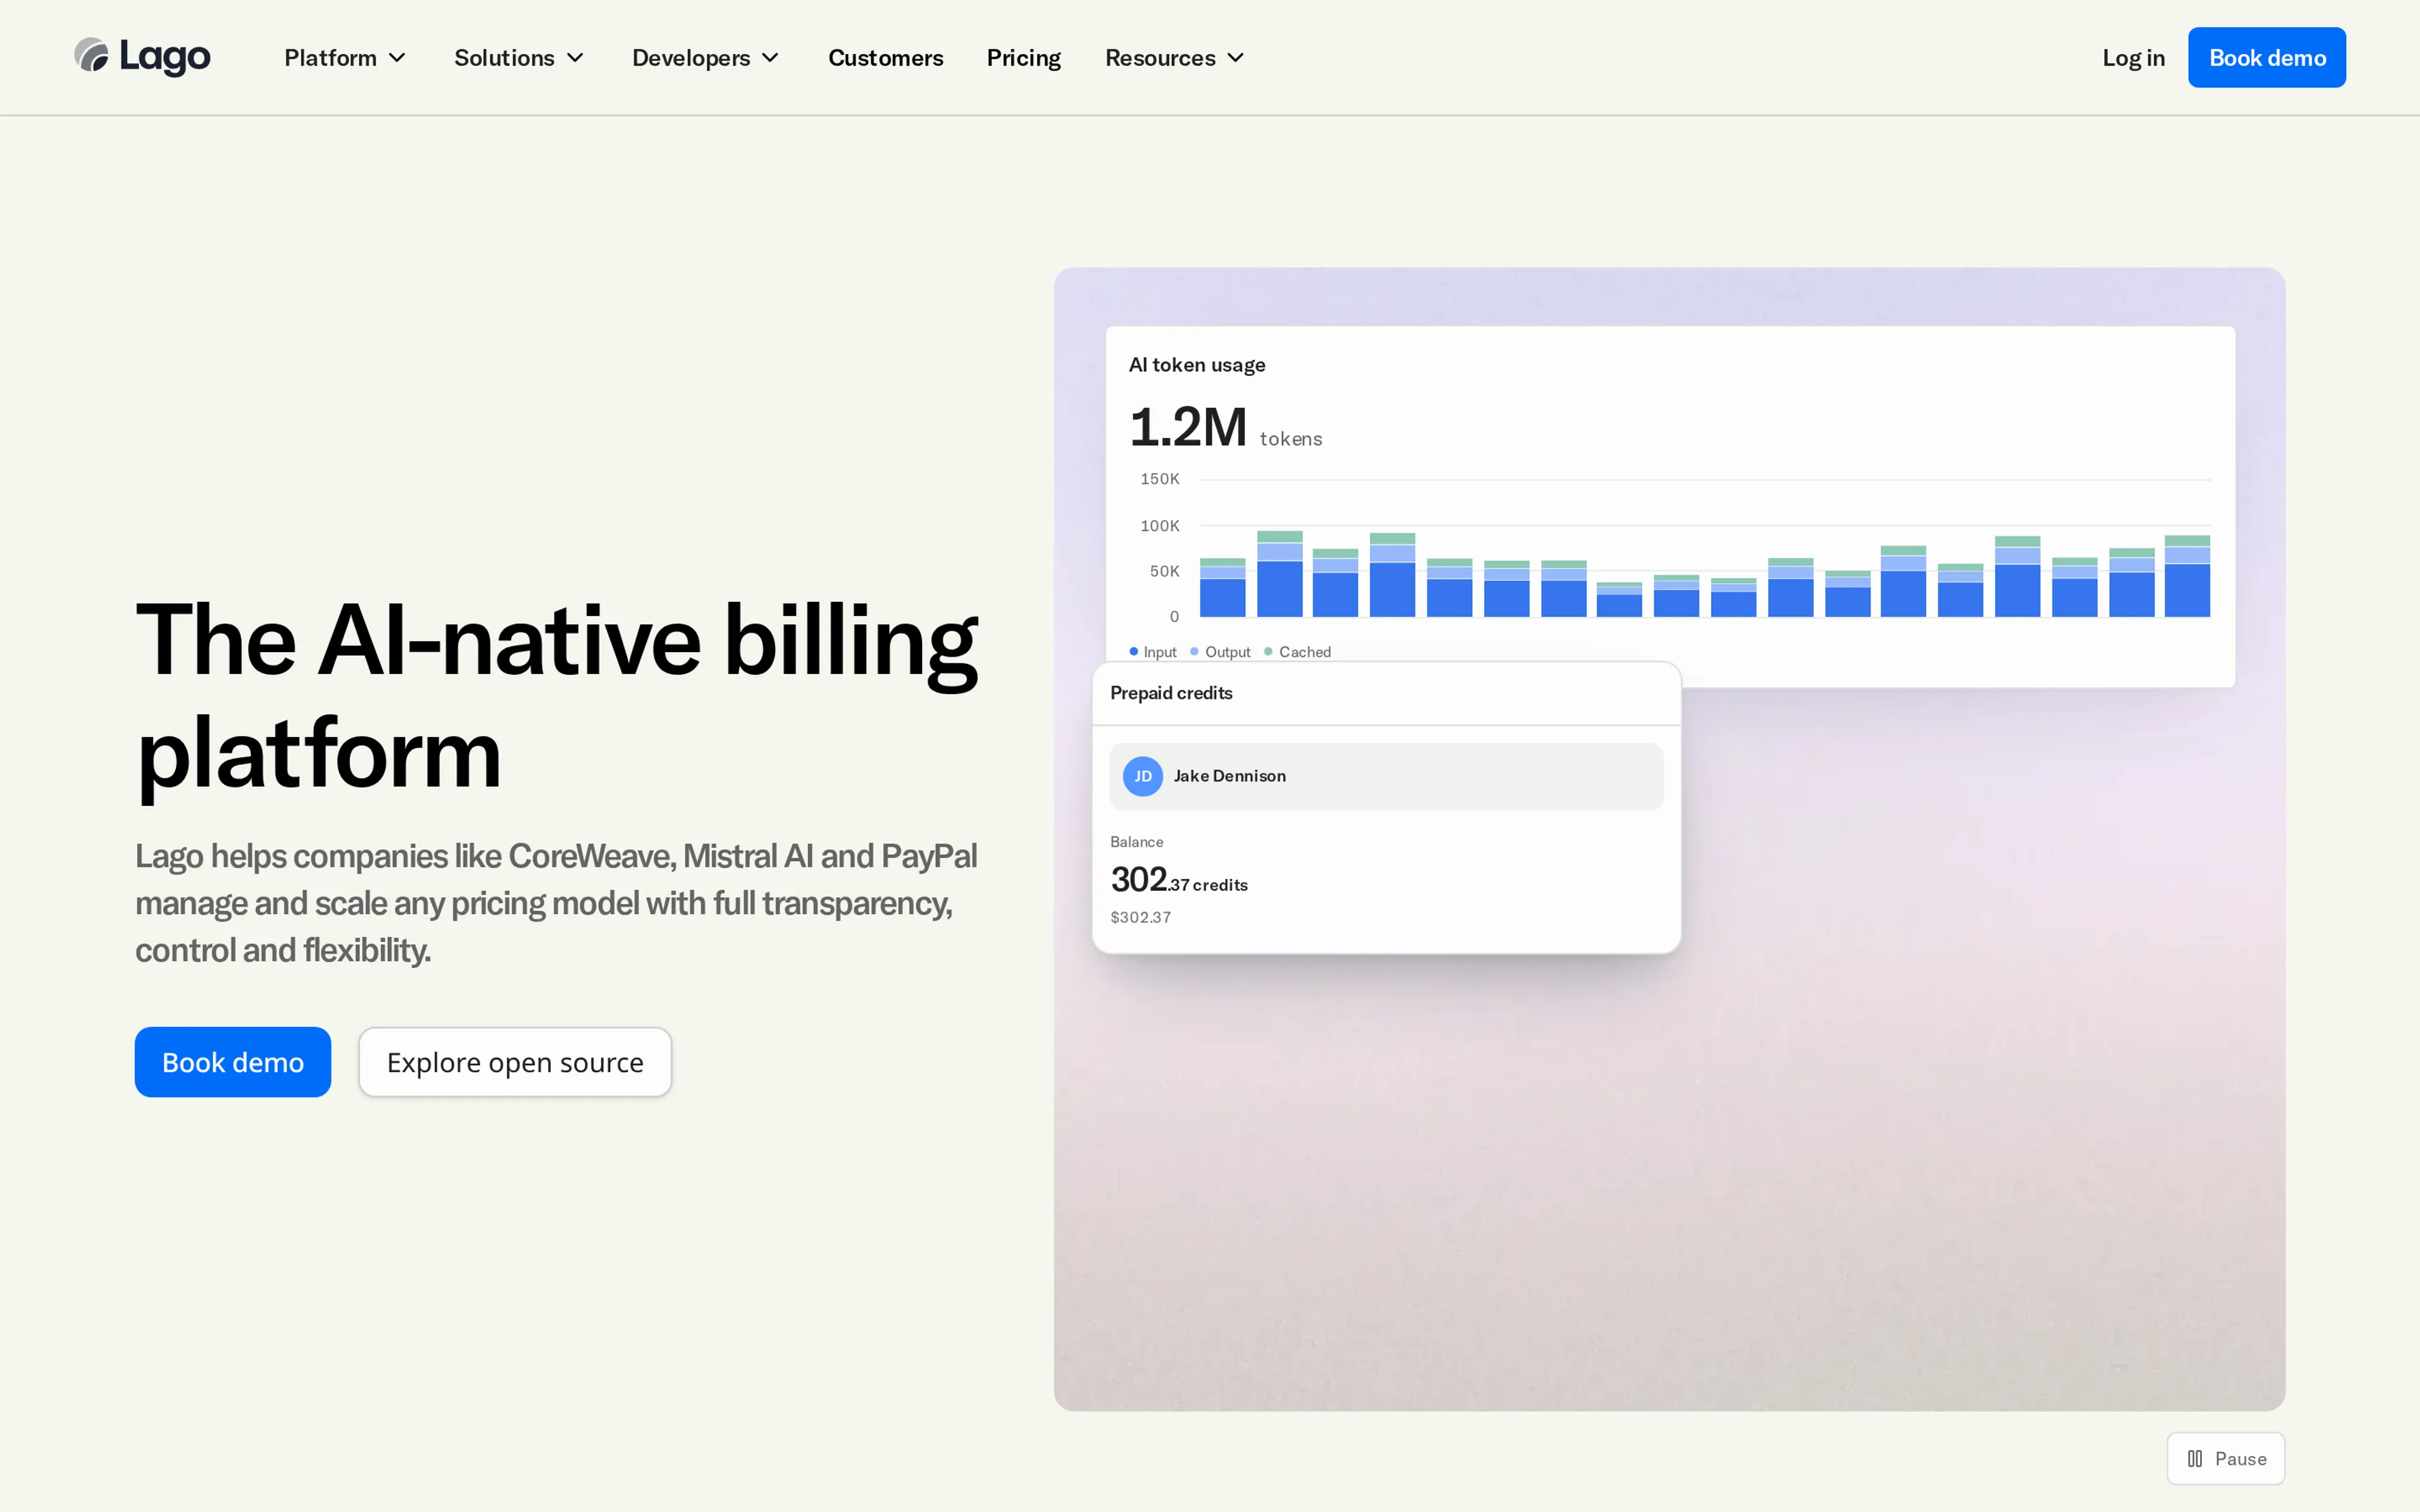2420x1512 pixels.
Task: Open the Developers menu label
Action: pyautogui.click(x=691, y=58)
